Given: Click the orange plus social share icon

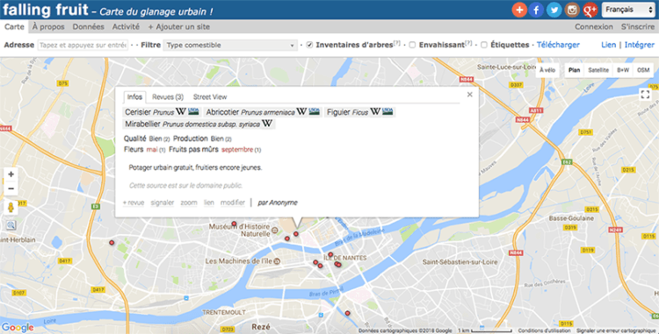Looking at the screenshot, I should [519, 10].
